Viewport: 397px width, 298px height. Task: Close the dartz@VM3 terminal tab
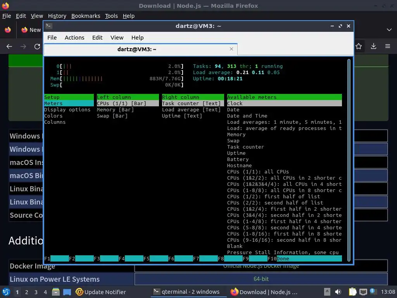tap(231, 49)
